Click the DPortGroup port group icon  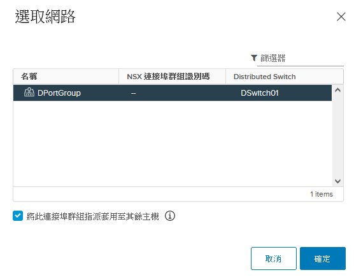(29, 93)
